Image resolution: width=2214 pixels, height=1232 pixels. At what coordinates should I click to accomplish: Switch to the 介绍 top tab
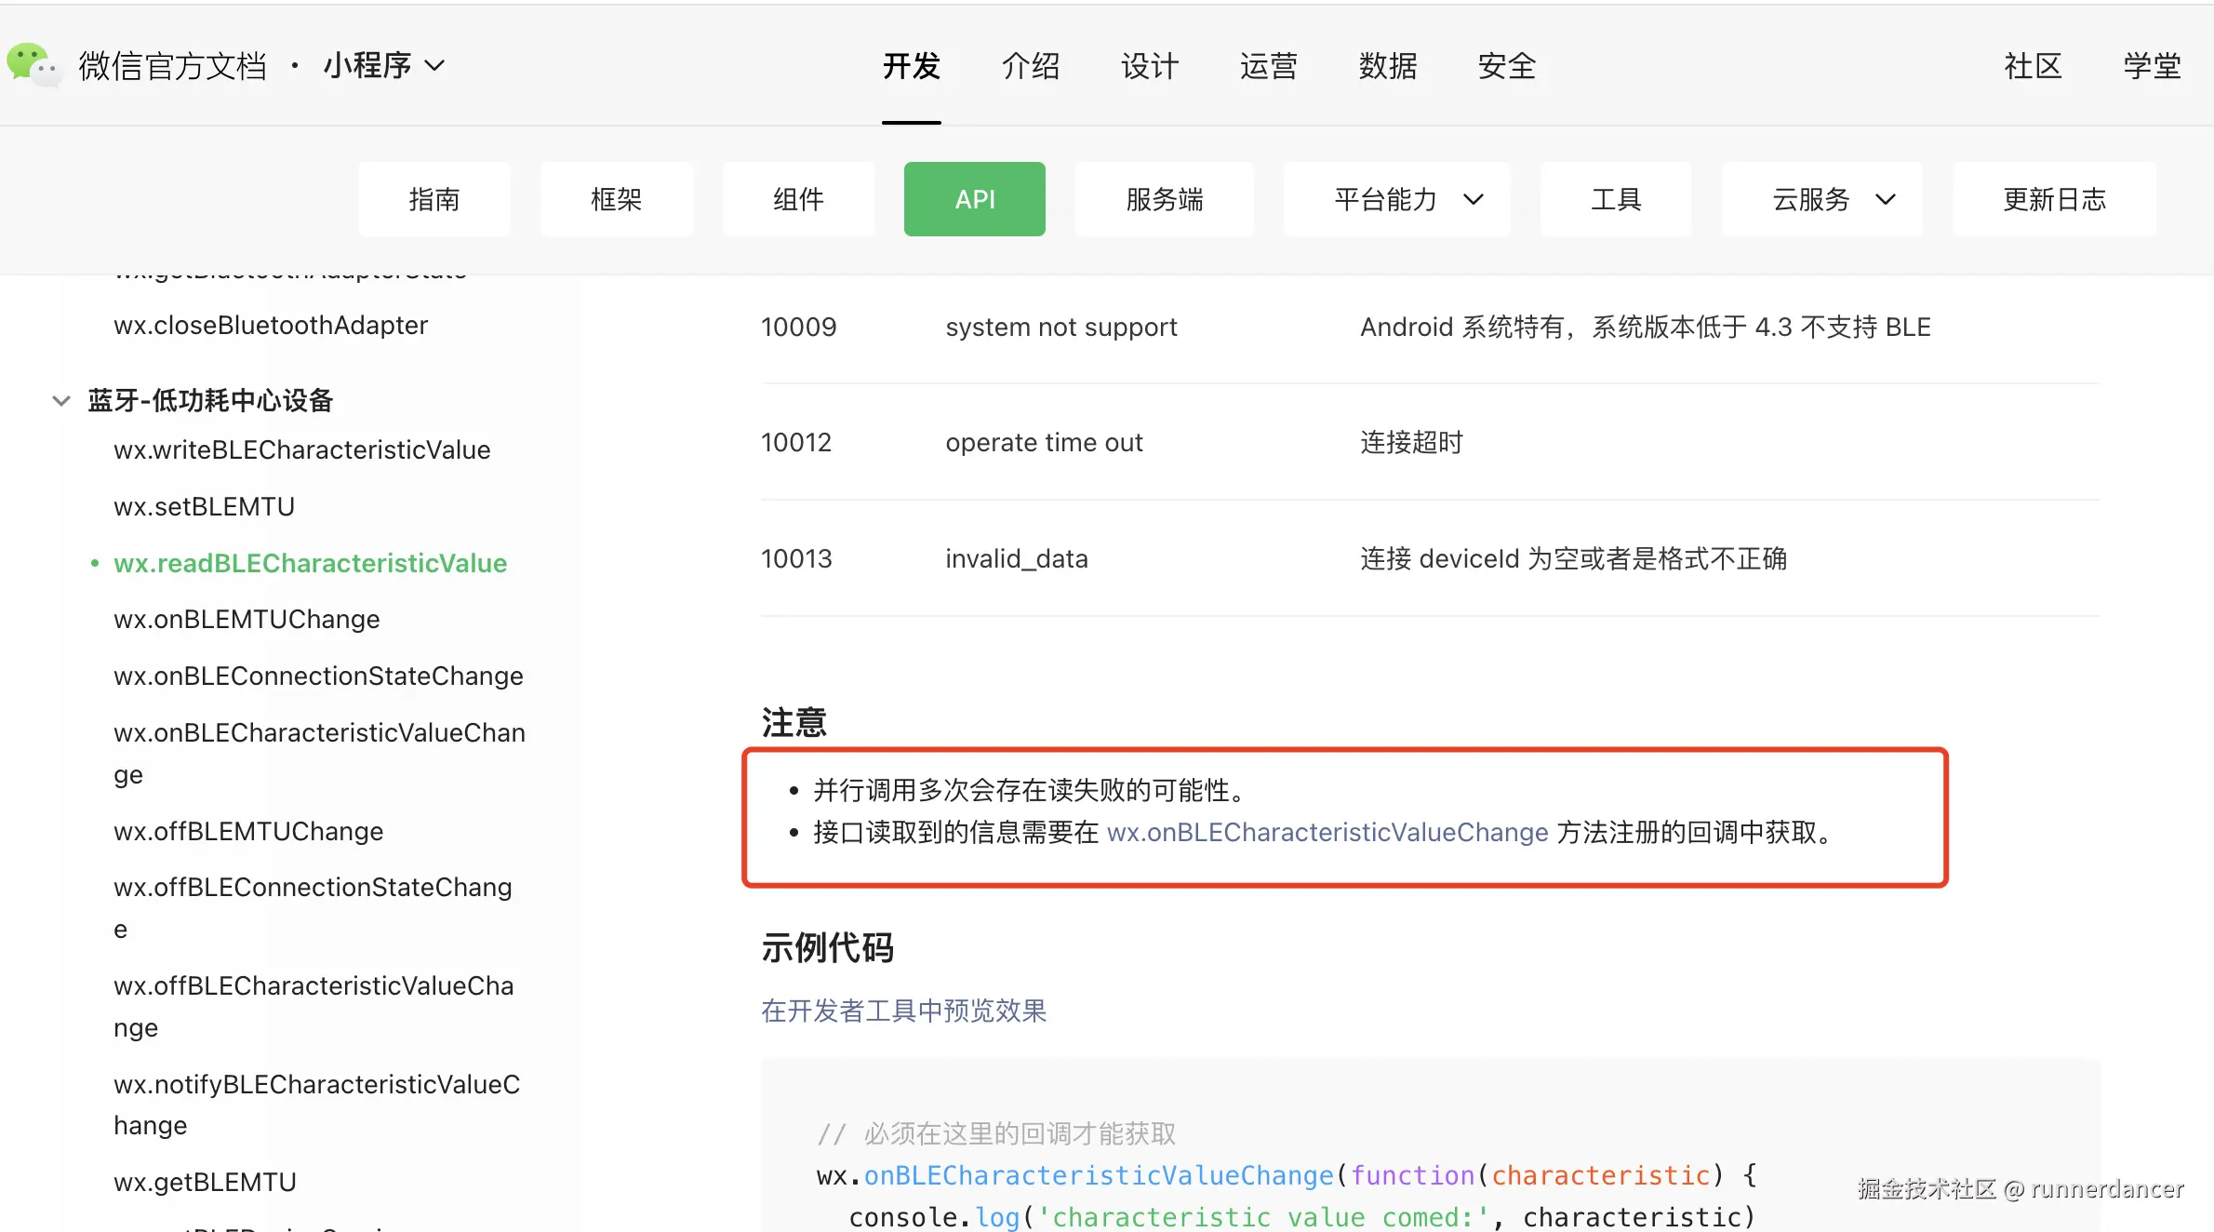coord(1030,66)
